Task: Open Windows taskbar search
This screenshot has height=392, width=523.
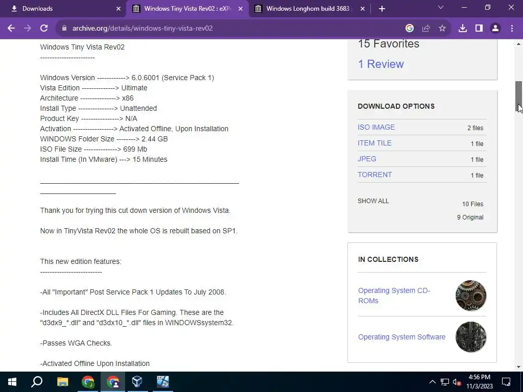Action: coord(37,382)
